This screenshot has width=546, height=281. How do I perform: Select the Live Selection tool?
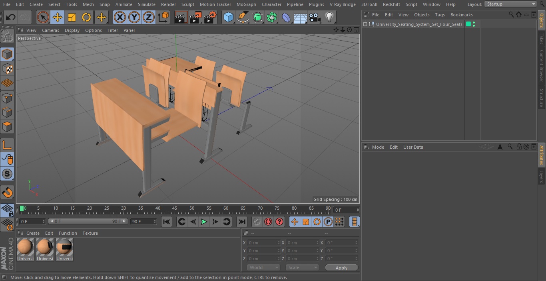click(x=43, y=17)
